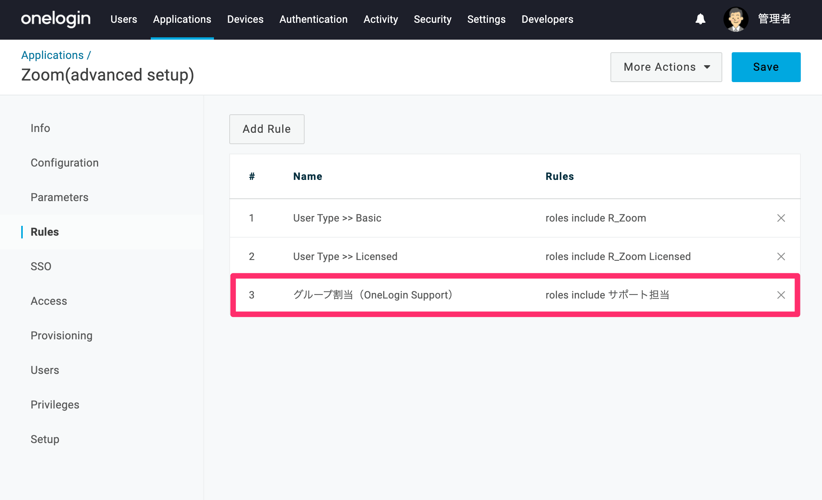This screenshot has height=500, width=822.
Task: Click the Add Rule button
Action: 267,129
